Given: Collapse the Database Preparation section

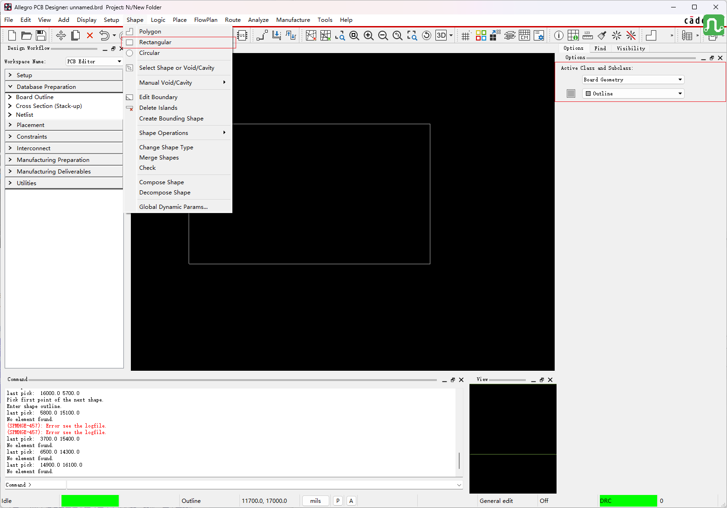Looking at the screenshot, I should point(64,87).
